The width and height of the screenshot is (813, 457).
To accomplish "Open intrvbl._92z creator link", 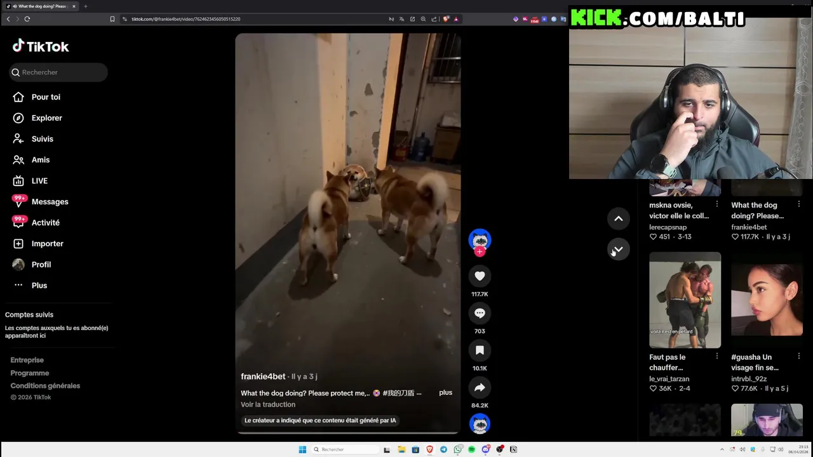I will (x=749, y=379).
